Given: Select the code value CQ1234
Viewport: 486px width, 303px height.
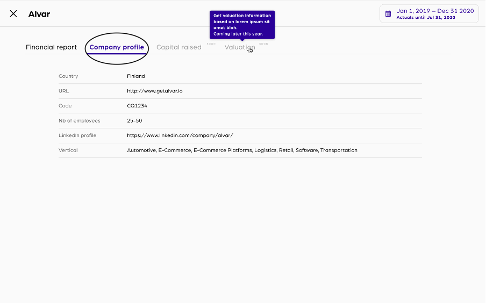Looking at the screenshot, I should coord(137,106).
